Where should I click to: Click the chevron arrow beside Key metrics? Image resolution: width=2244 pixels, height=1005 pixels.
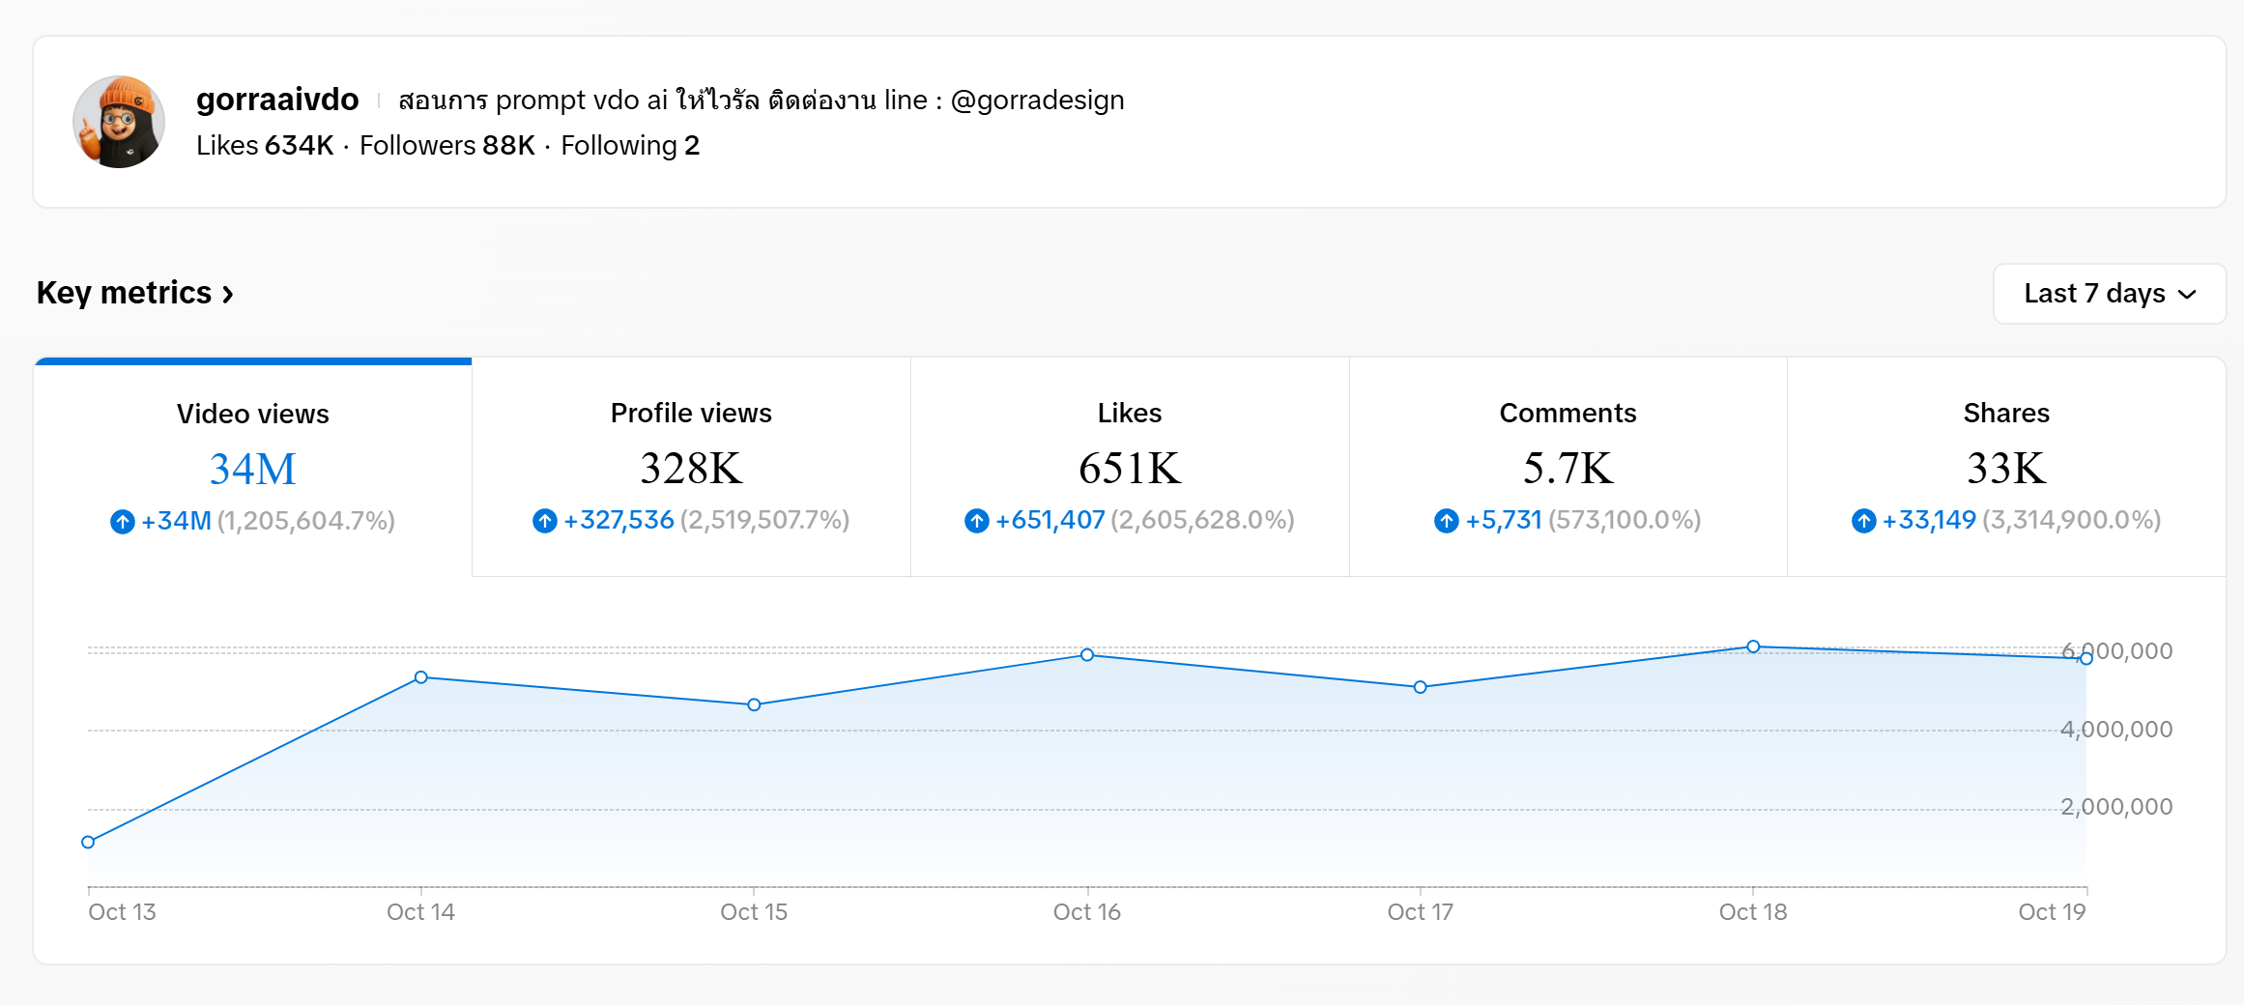(228, 294)
